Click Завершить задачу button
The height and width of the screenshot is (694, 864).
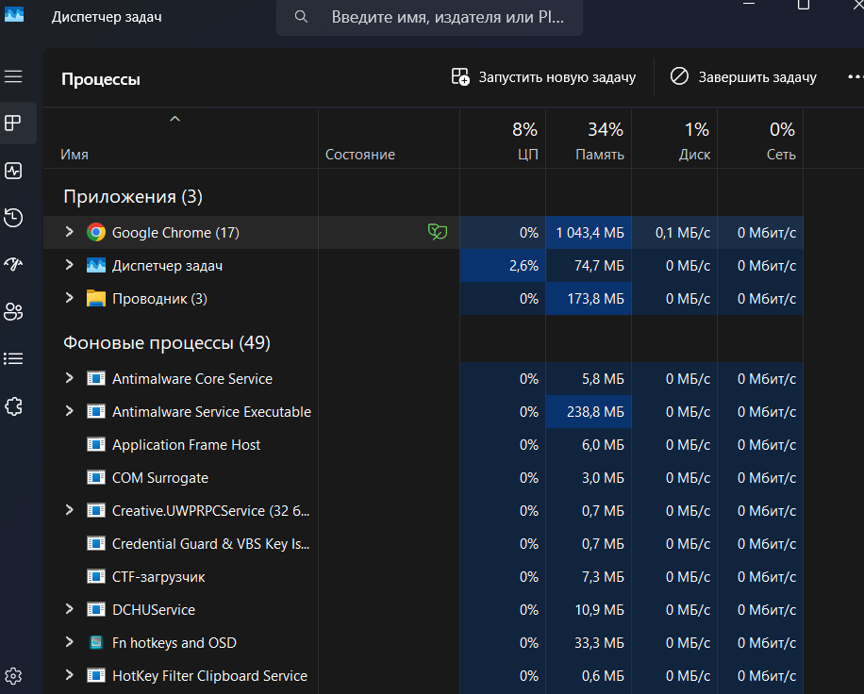pyautogui.click(x=743, y=77)
